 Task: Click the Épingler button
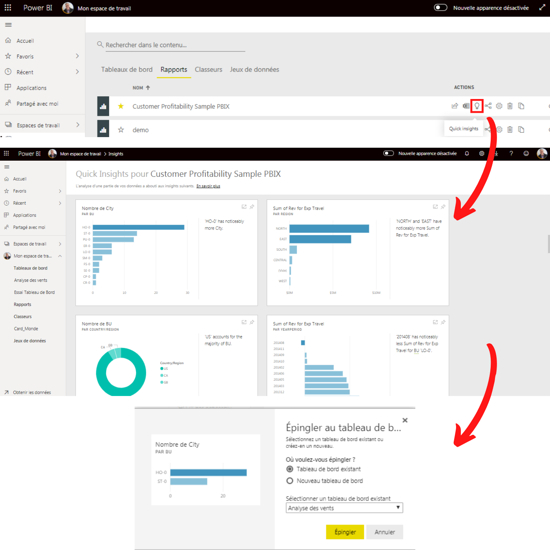tap(345, 532)
